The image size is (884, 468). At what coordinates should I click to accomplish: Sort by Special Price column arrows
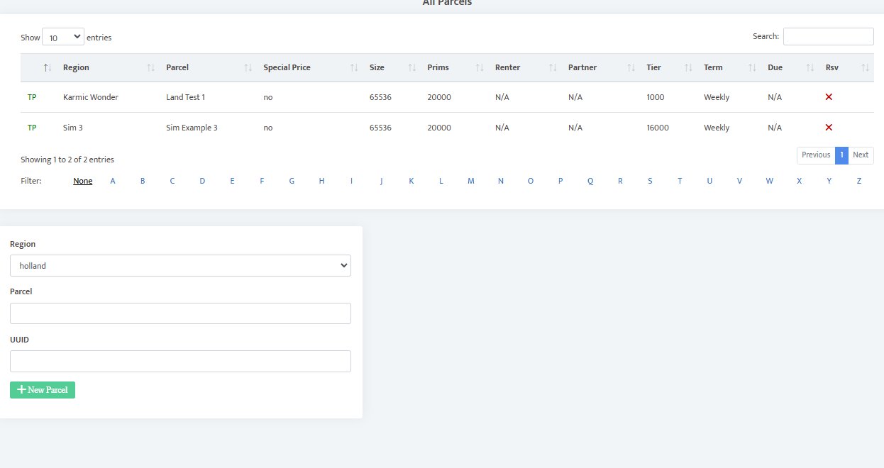click(x=353, y=67)
